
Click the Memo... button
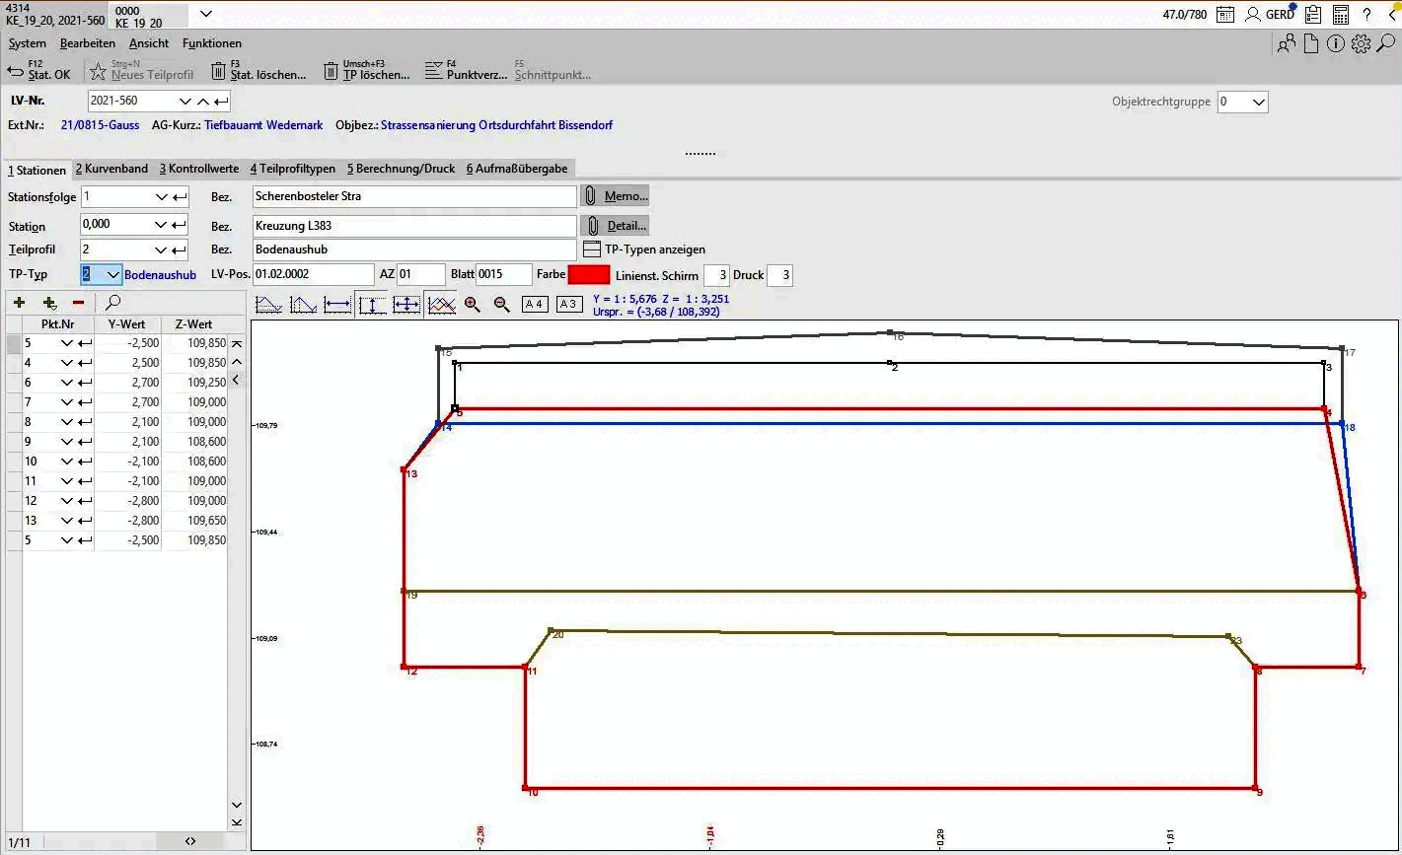pyautogui.click(x=616, y=196)
